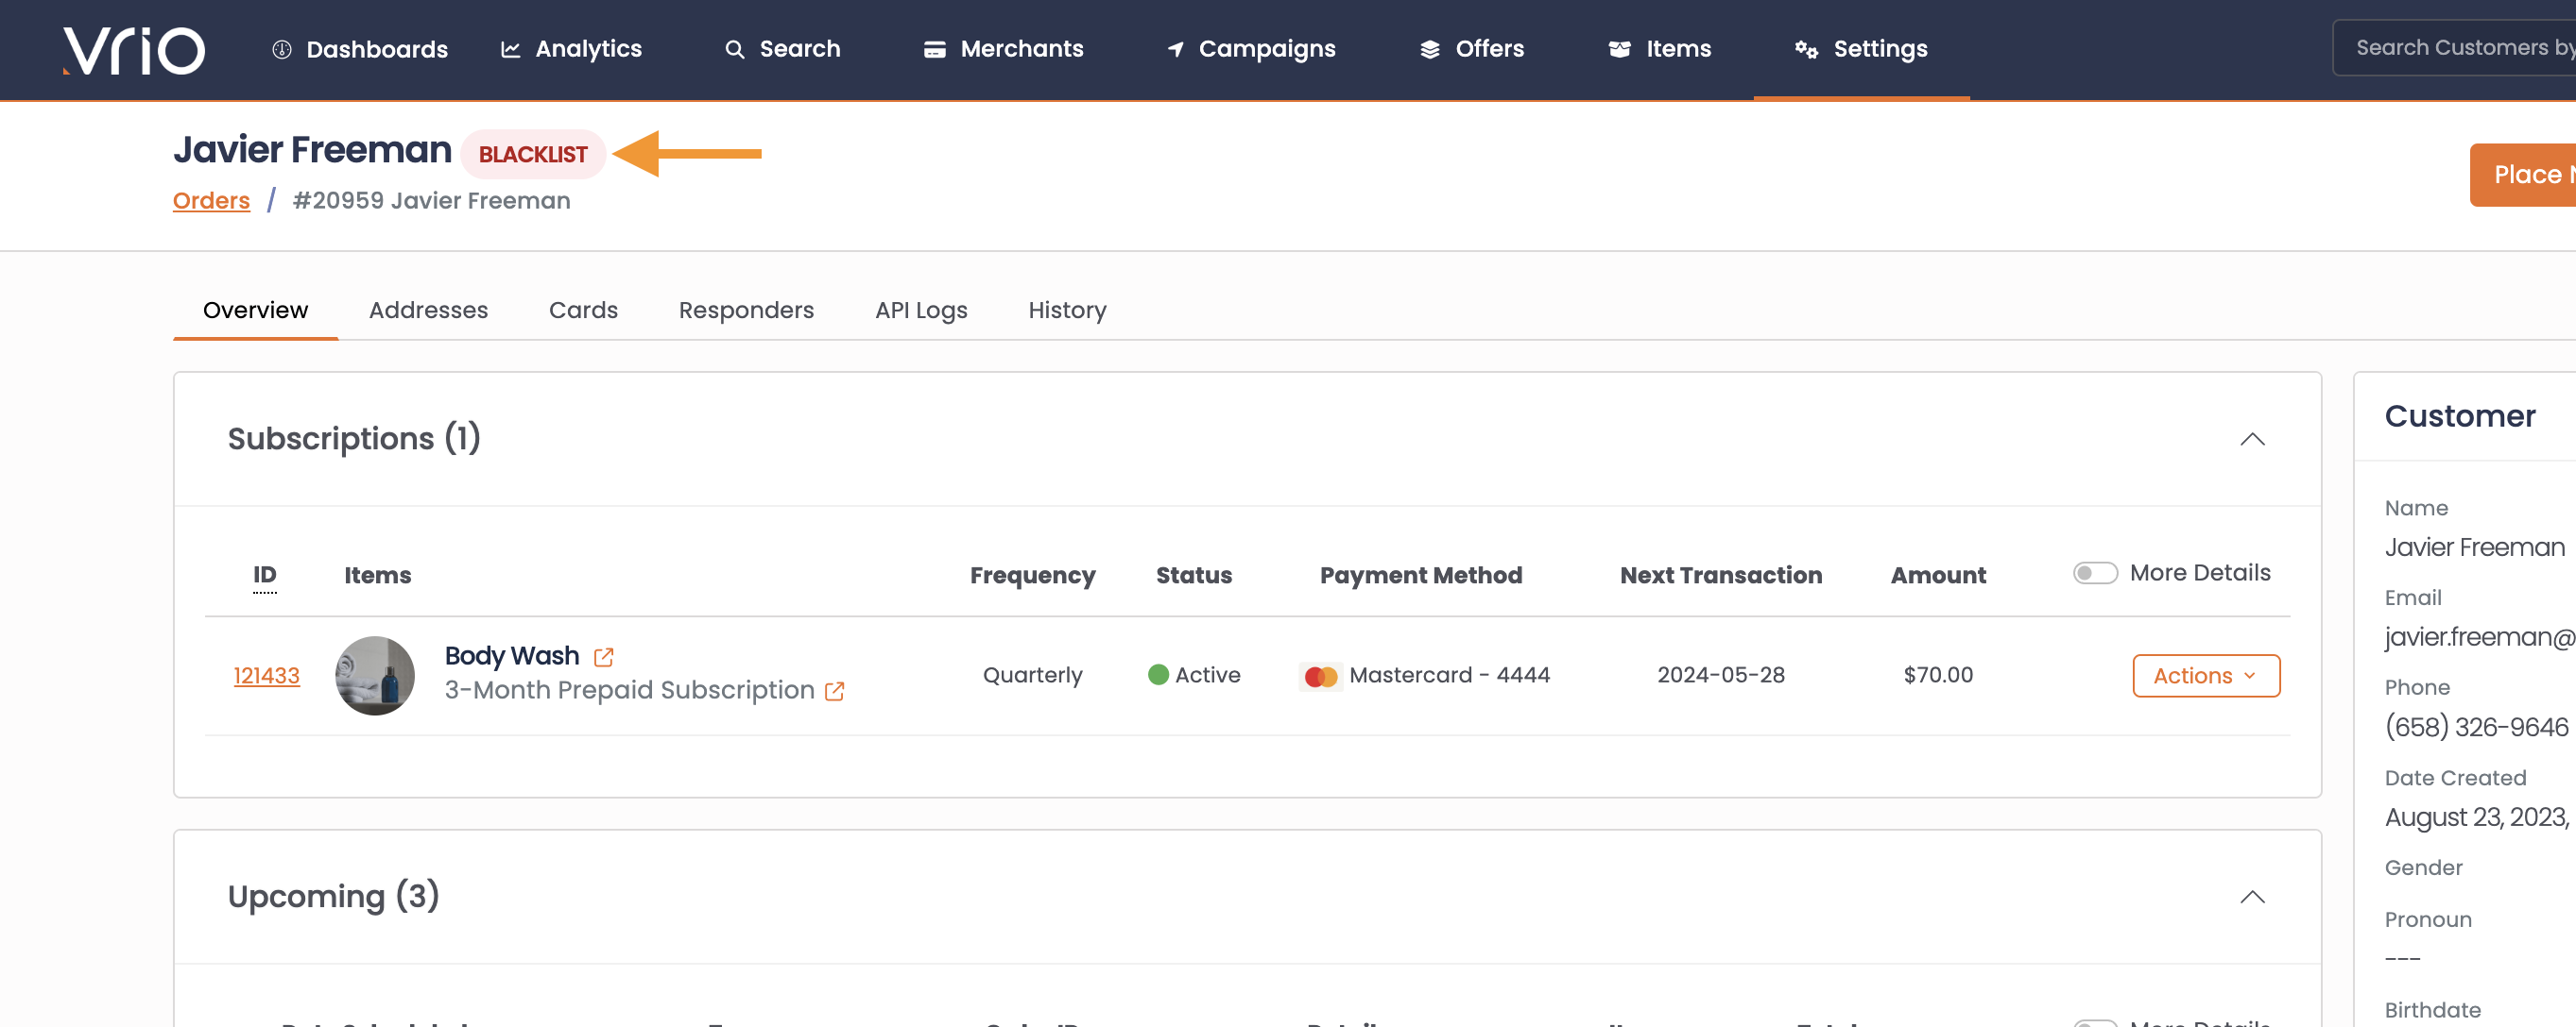The height and width of the screenshot is (1027, 2576).
Task: Click the 2024-05-28 next transaction date
Action: click(1721, 677)
